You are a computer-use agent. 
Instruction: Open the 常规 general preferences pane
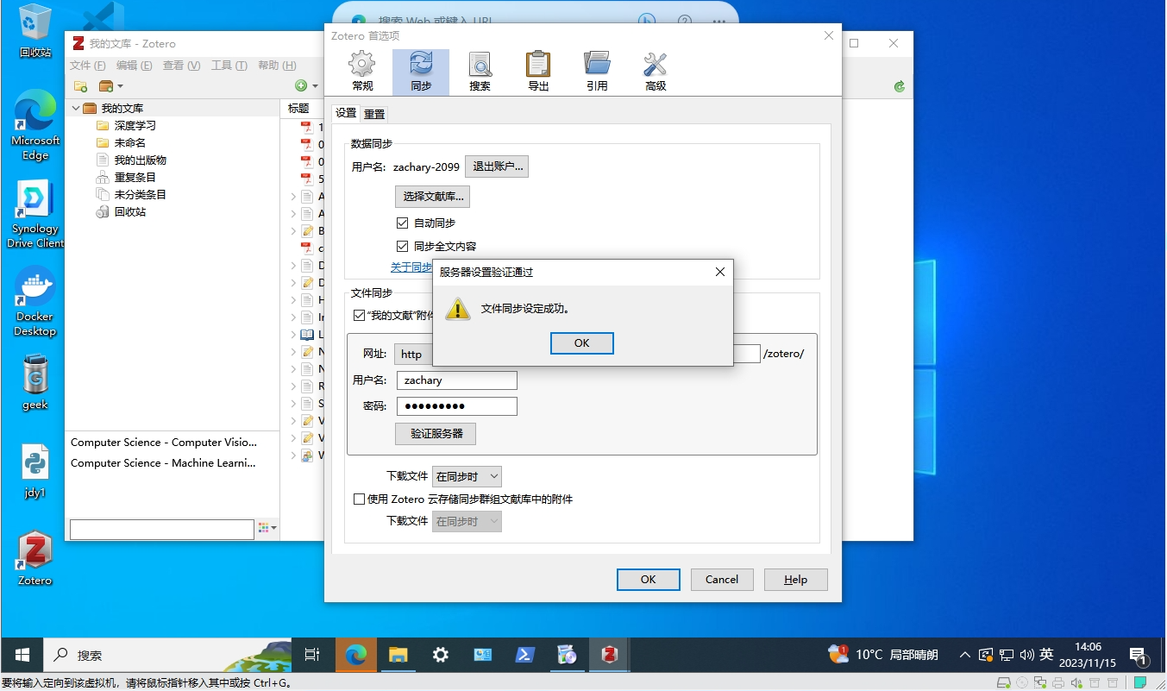tap(362, 72)
